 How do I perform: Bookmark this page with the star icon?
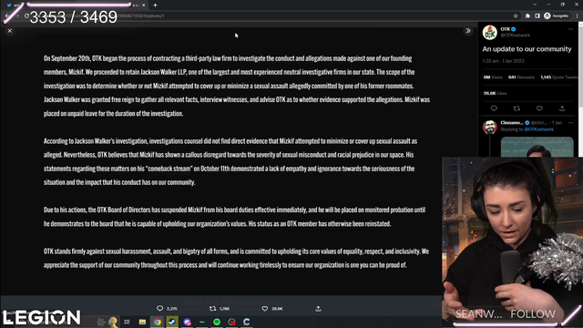click(516, 16)
